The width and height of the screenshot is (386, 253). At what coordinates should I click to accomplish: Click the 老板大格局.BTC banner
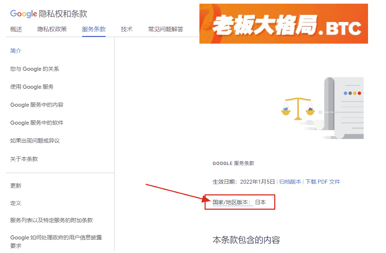283,24
